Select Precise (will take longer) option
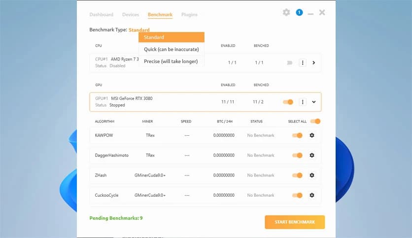The width and height of the screenshot is (412, 238). tap(171, 61)
